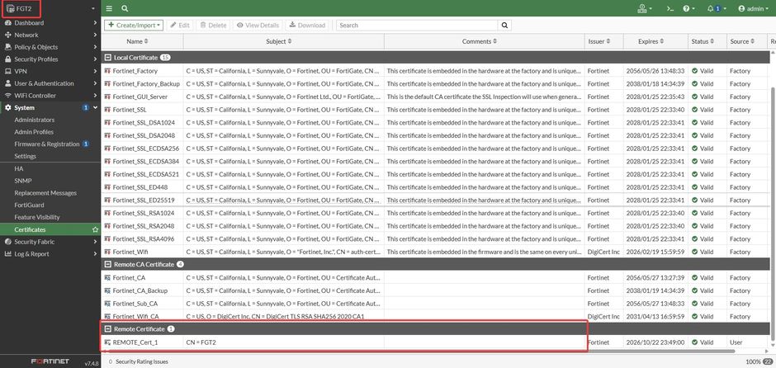Click the Valid status icon for REMOTE_Cert_1
This screenshot has width=776, height=368.
[694, 342]
